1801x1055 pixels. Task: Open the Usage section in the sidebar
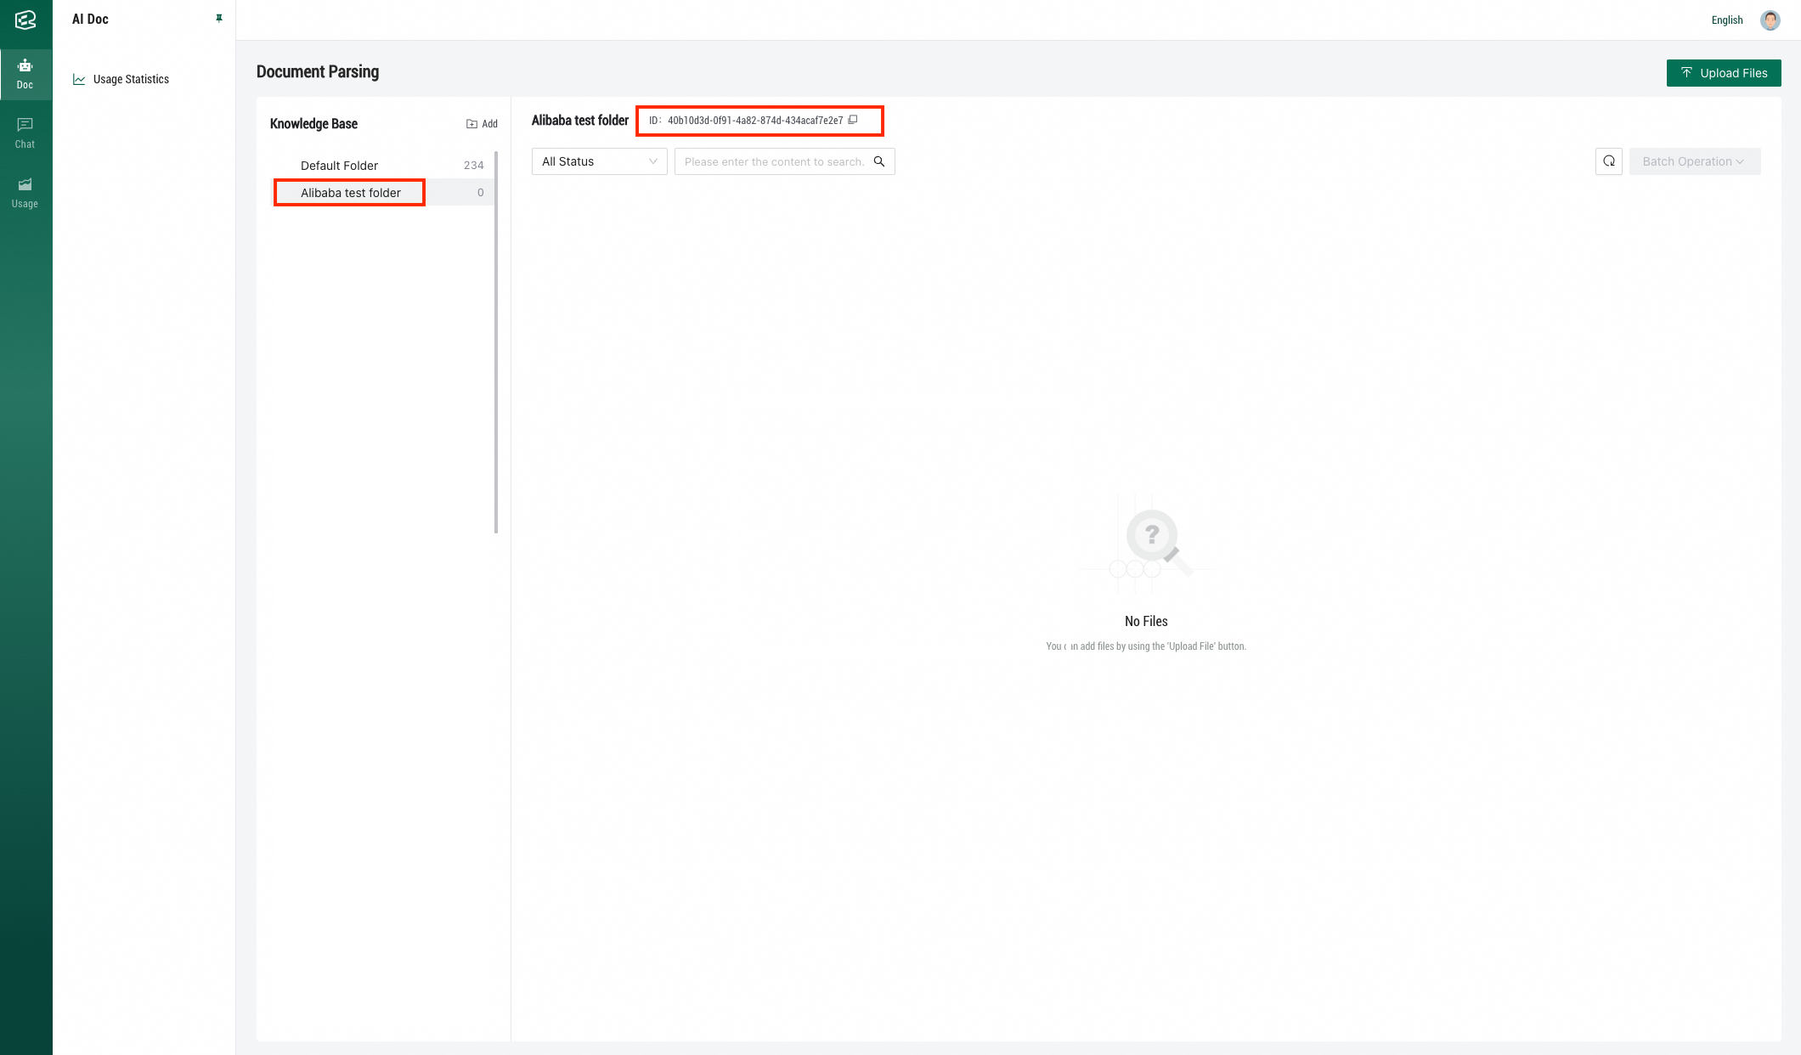(x=25, y=193)
